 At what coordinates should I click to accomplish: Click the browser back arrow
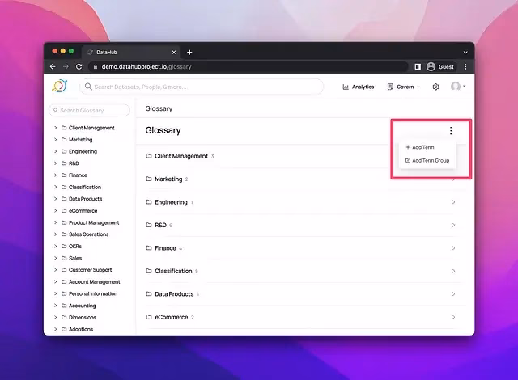[x=53, y=66]
